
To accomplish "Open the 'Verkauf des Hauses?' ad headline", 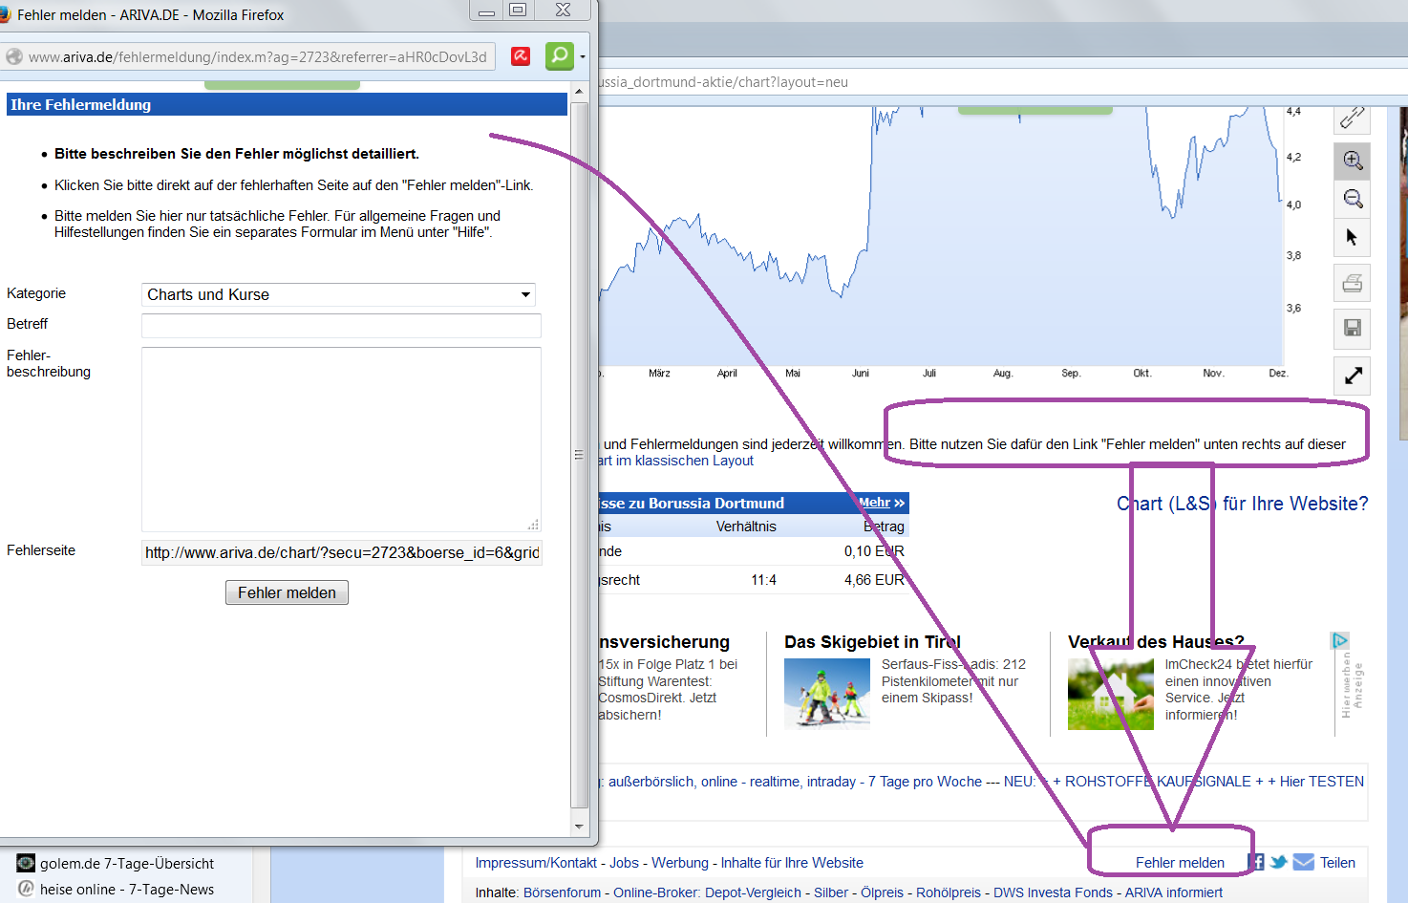I will [x=1156, y=642].
